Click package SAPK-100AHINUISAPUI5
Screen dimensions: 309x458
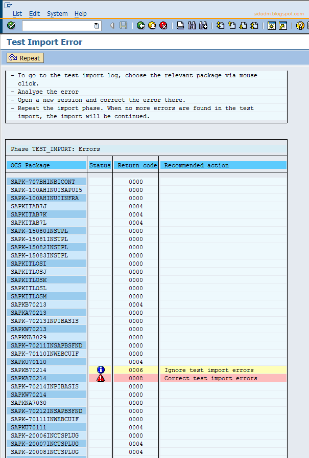pyautogui.click(x=46, y=190)
